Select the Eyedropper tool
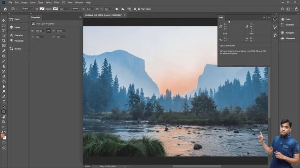 (x=4, y=51)
